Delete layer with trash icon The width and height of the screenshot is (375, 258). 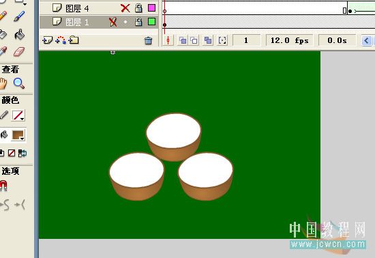148,40
